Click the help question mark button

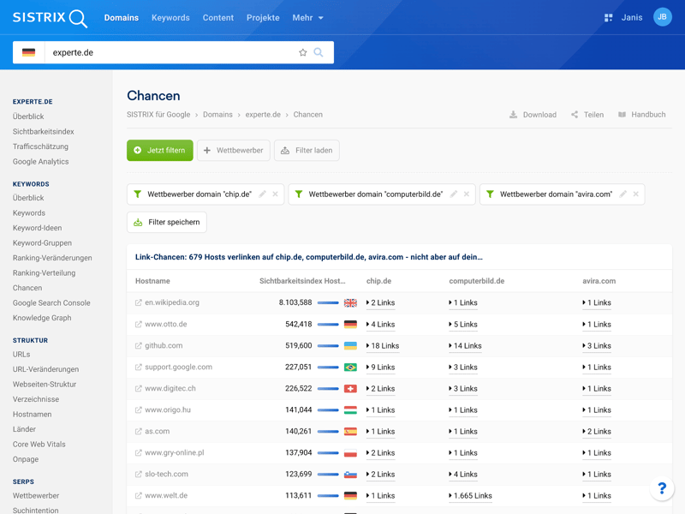662,488
